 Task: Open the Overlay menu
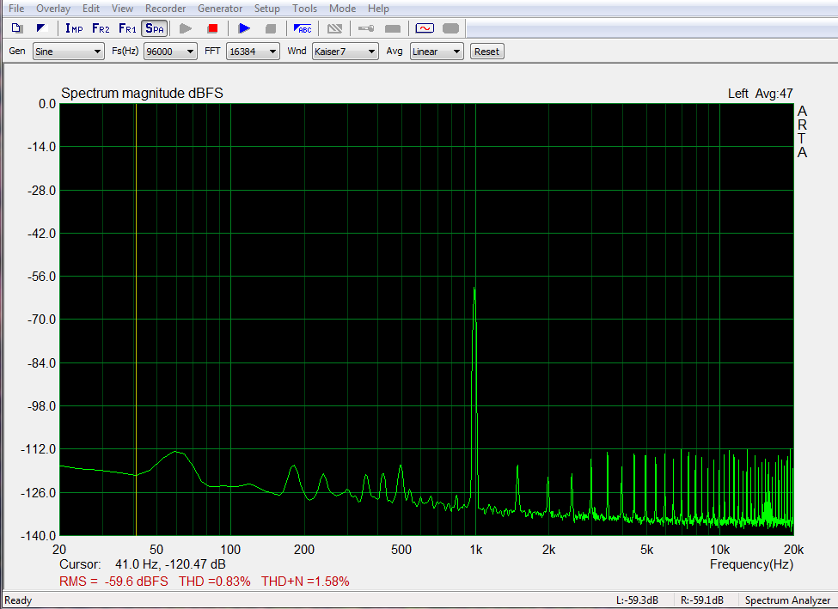(x=53, y=9)
